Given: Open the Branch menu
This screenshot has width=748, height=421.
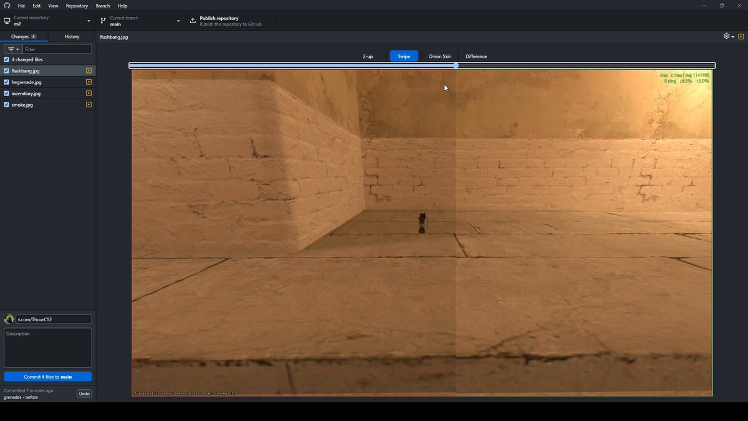Looking at the screenshot, I should (102, 6).
